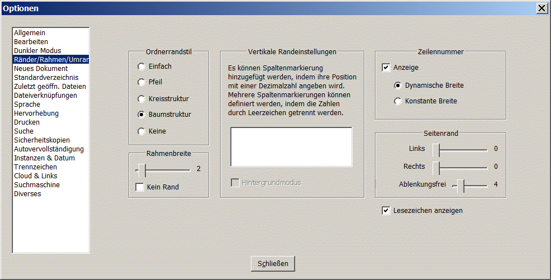
Task: Enable the Kein Rand checkbox
Action: pos(140,187)
